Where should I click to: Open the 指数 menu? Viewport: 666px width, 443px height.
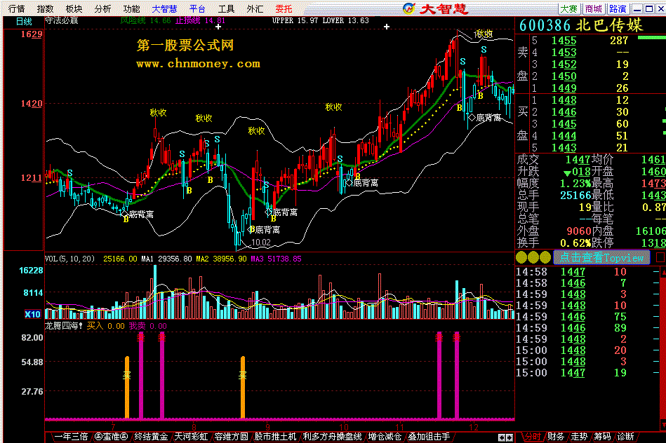45,8
